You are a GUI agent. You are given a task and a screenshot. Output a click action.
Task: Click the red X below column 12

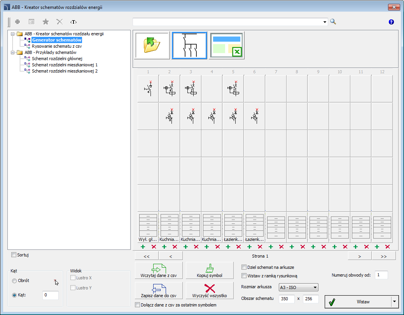tap(388, 247)
